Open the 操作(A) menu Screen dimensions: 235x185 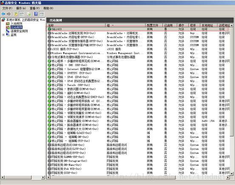click(x=21, y=8)
